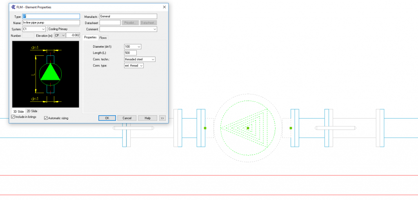Click the green triangle pump preview image

50,74
